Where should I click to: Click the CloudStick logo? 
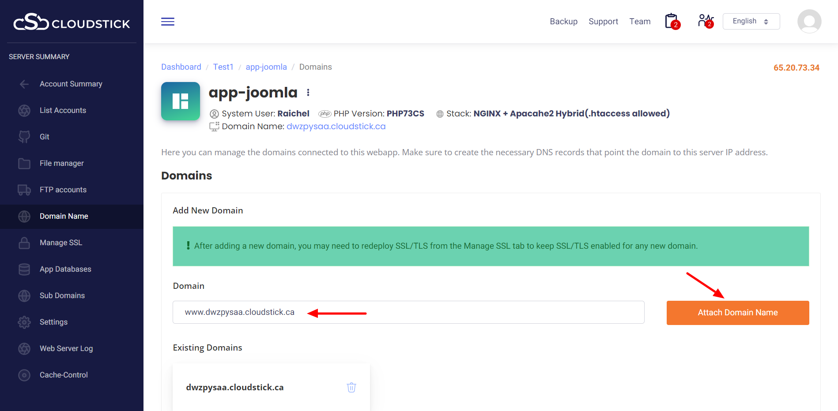pos(72,22)
